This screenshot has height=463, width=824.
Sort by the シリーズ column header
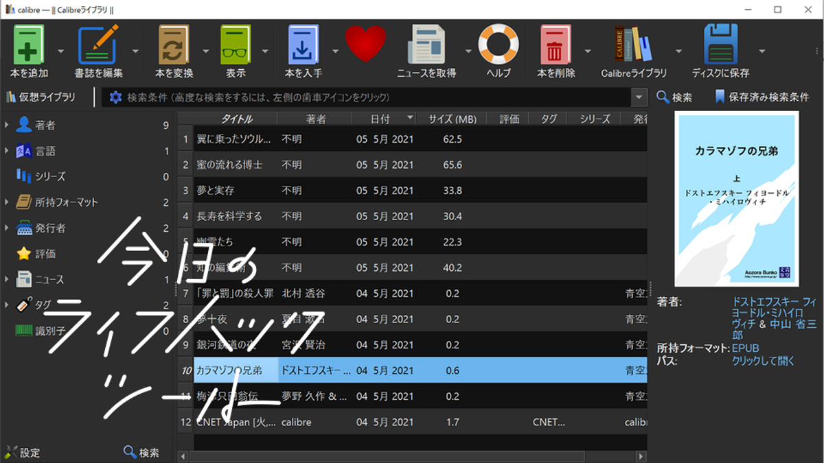(595, 119)
